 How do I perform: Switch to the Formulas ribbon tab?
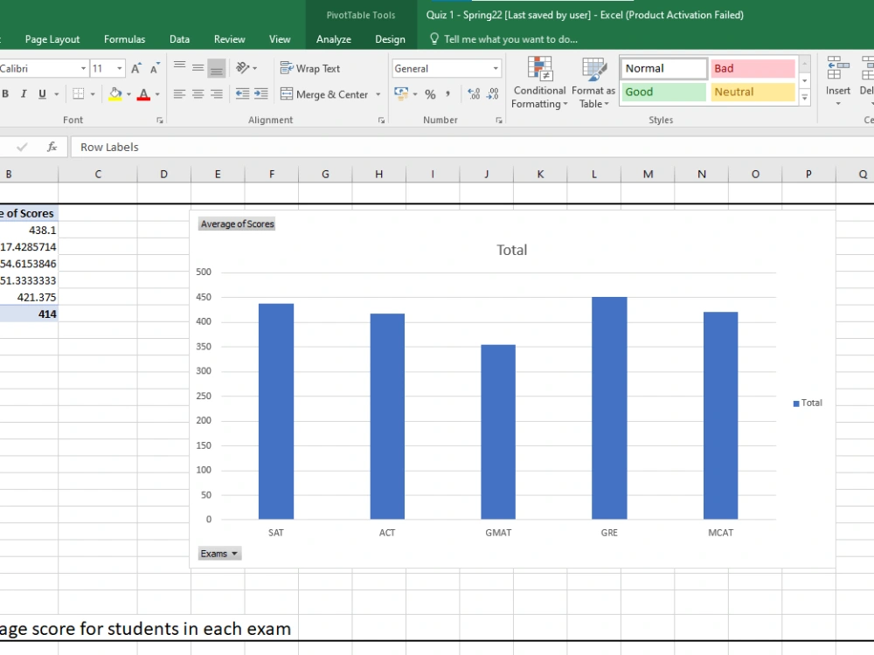point(124,38)
